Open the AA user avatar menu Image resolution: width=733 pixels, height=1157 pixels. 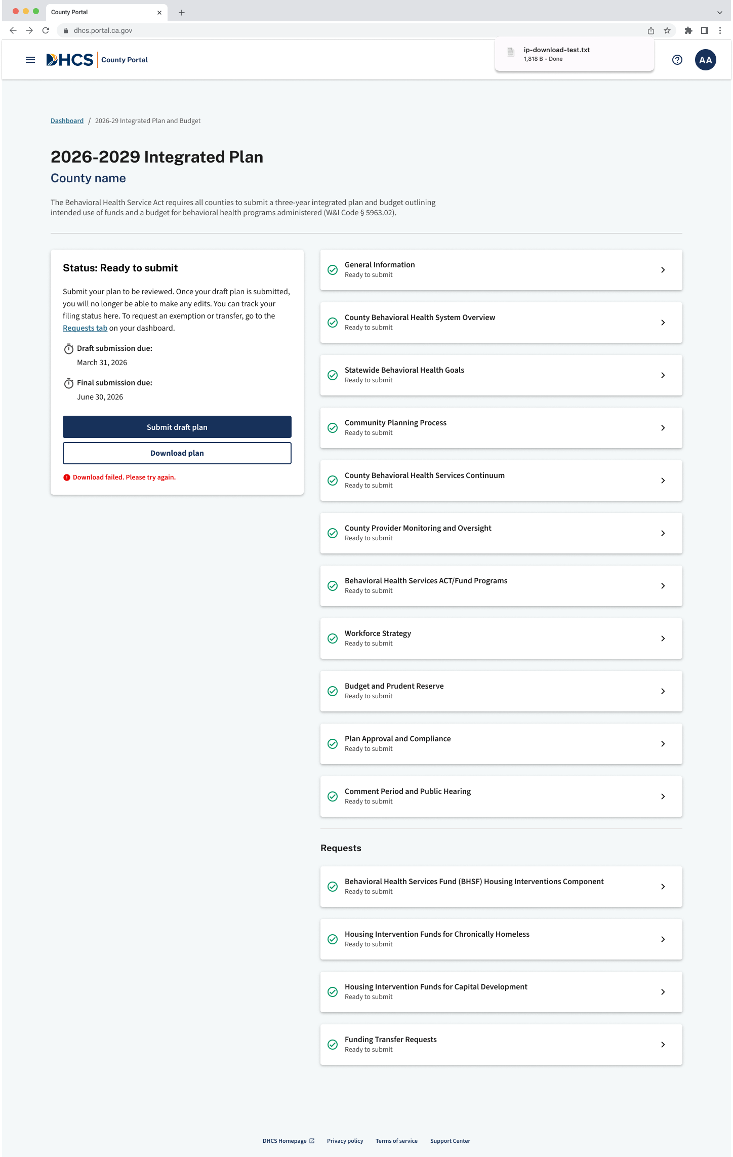tap(706, 60)
